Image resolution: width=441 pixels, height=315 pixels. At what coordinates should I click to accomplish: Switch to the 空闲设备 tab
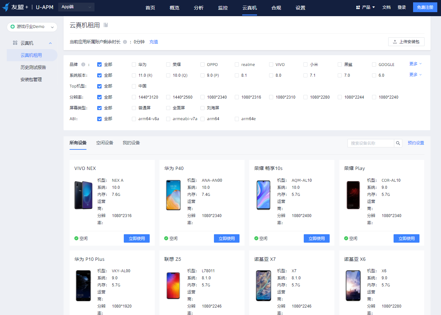[105, 143]
